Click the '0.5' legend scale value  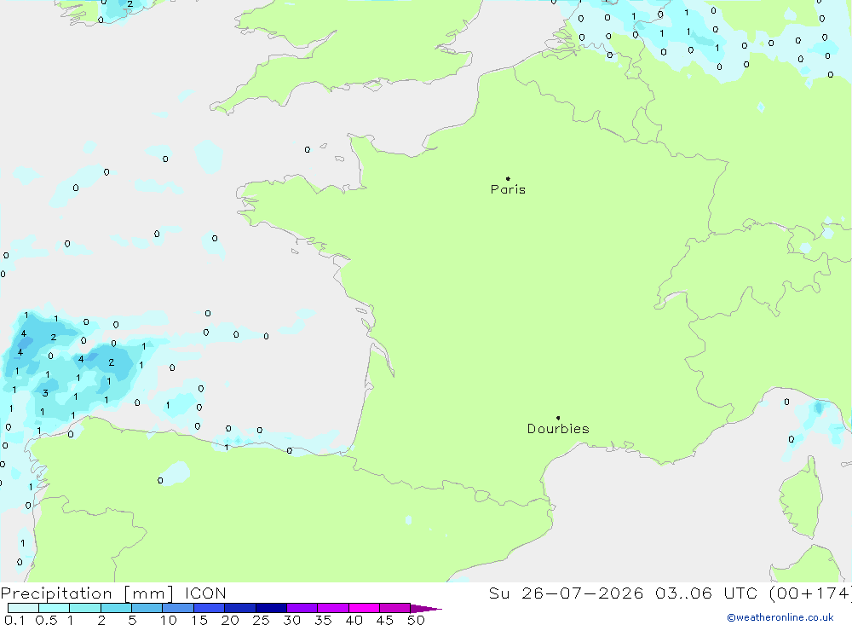pyautogui.click(x=46, y=620)
